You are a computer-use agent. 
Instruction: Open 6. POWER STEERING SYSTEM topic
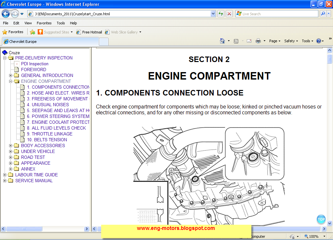pos(58,116)
